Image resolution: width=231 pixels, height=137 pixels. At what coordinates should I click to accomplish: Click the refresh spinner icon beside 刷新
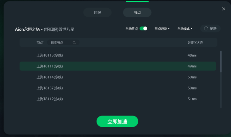coord(206,28)
